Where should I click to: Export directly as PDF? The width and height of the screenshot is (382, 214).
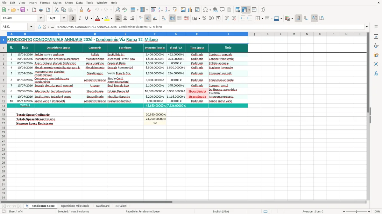[x=34, y=10]
